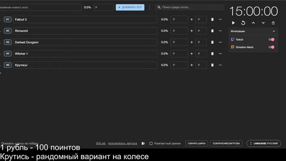Delete the Fallout 3 lot
This screenshot has width=286, height=161.
pos(212,19)
